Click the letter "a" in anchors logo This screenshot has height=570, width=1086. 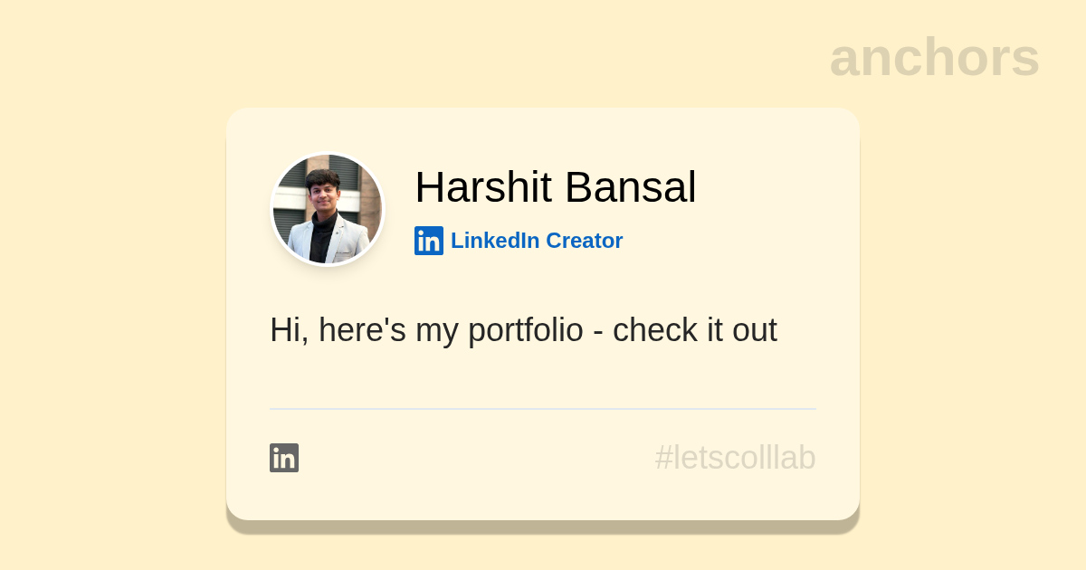(845, 60)
